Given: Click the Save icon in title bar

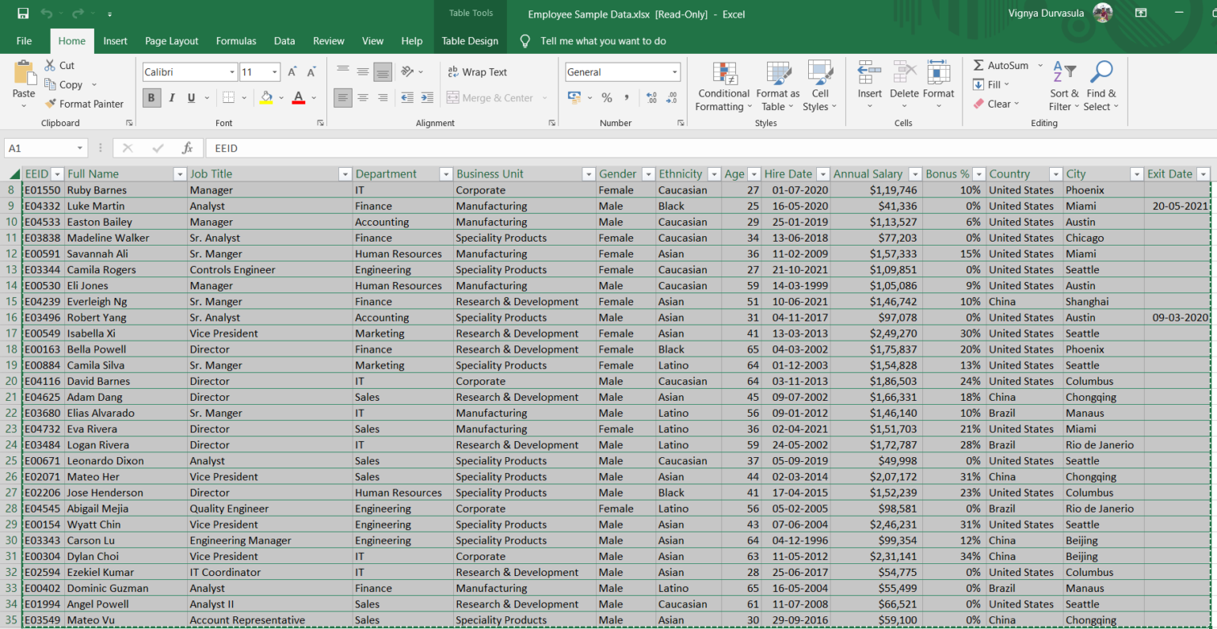Looking at the screenshot, I should point(23,13).
